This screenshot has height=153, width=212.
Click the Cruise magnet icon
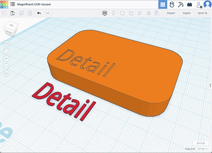click(156, 13)
